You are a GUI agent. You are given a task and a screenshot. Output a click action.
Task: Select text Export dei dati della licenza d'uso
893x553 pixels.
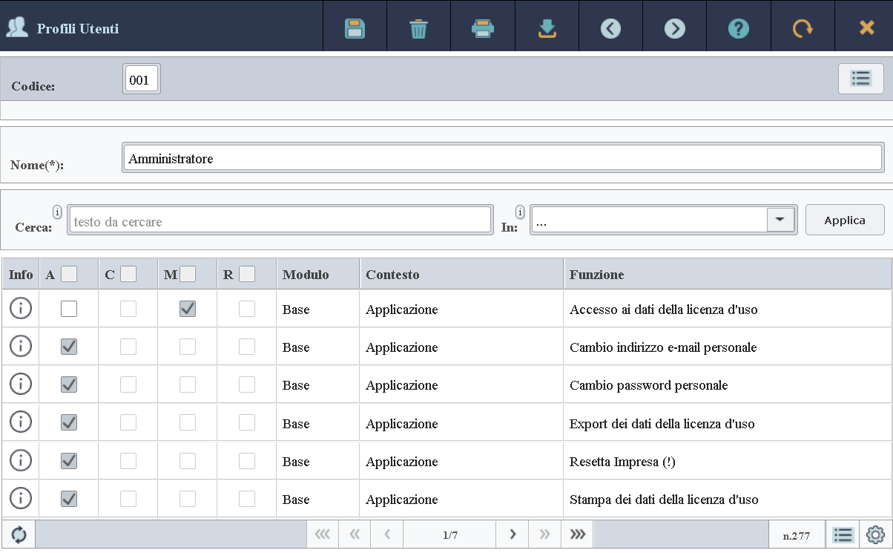click(662, 424)
